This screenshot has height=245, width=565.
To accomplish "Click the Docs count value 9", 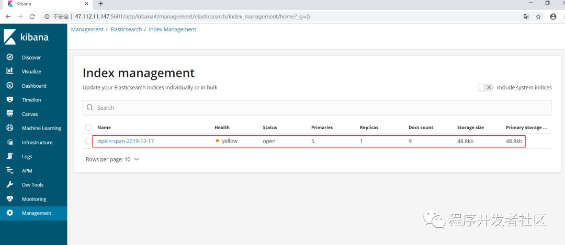I will 410,141.
